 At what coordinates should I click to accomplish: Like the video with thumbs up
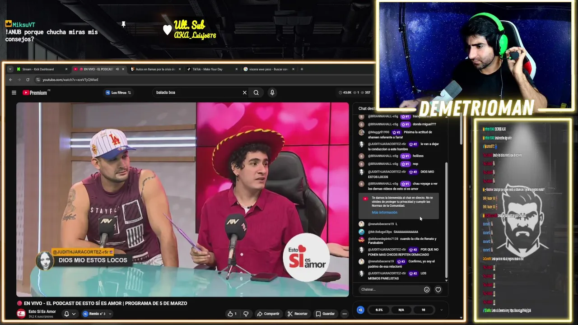pos(232,314)
